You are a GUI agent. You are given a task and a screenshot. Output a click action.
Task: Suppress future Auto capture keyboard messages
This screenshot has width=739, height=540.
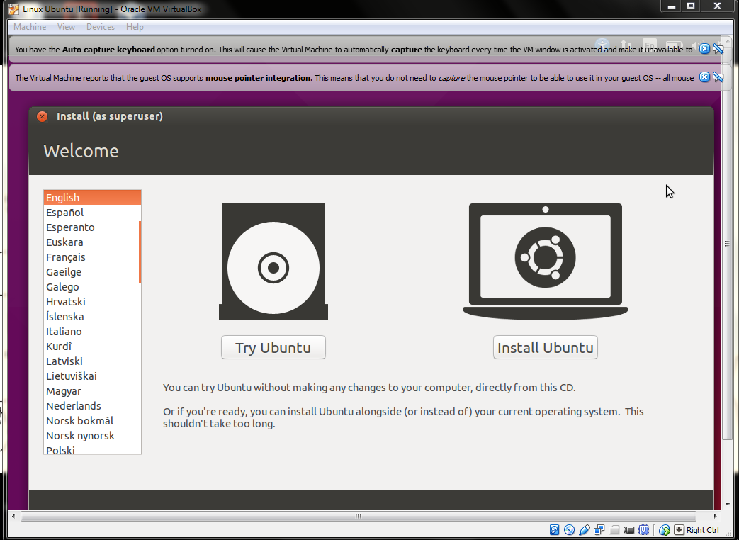point(718,49)
